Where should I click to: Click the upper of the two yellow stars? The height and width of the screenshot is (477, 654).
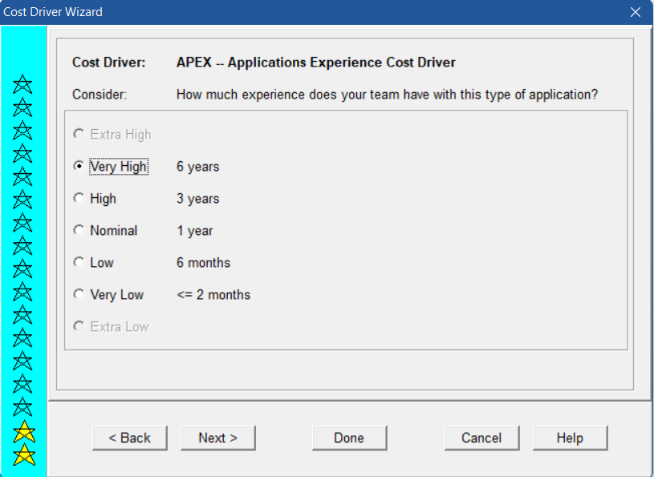click(x=24, y=431)
